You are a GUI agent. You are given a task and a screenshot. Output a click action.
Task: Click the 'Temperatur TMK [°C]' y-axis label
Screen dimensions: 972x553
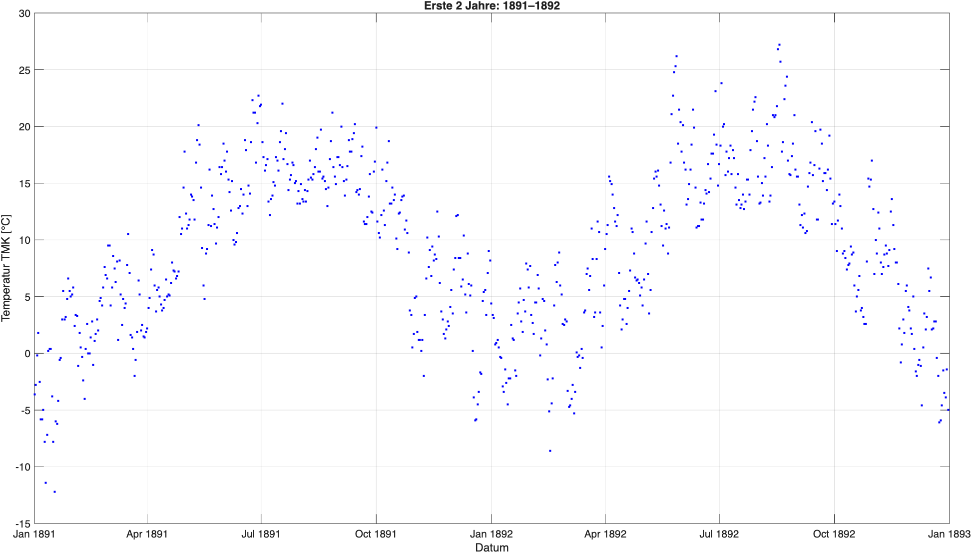tap(6, 268)
